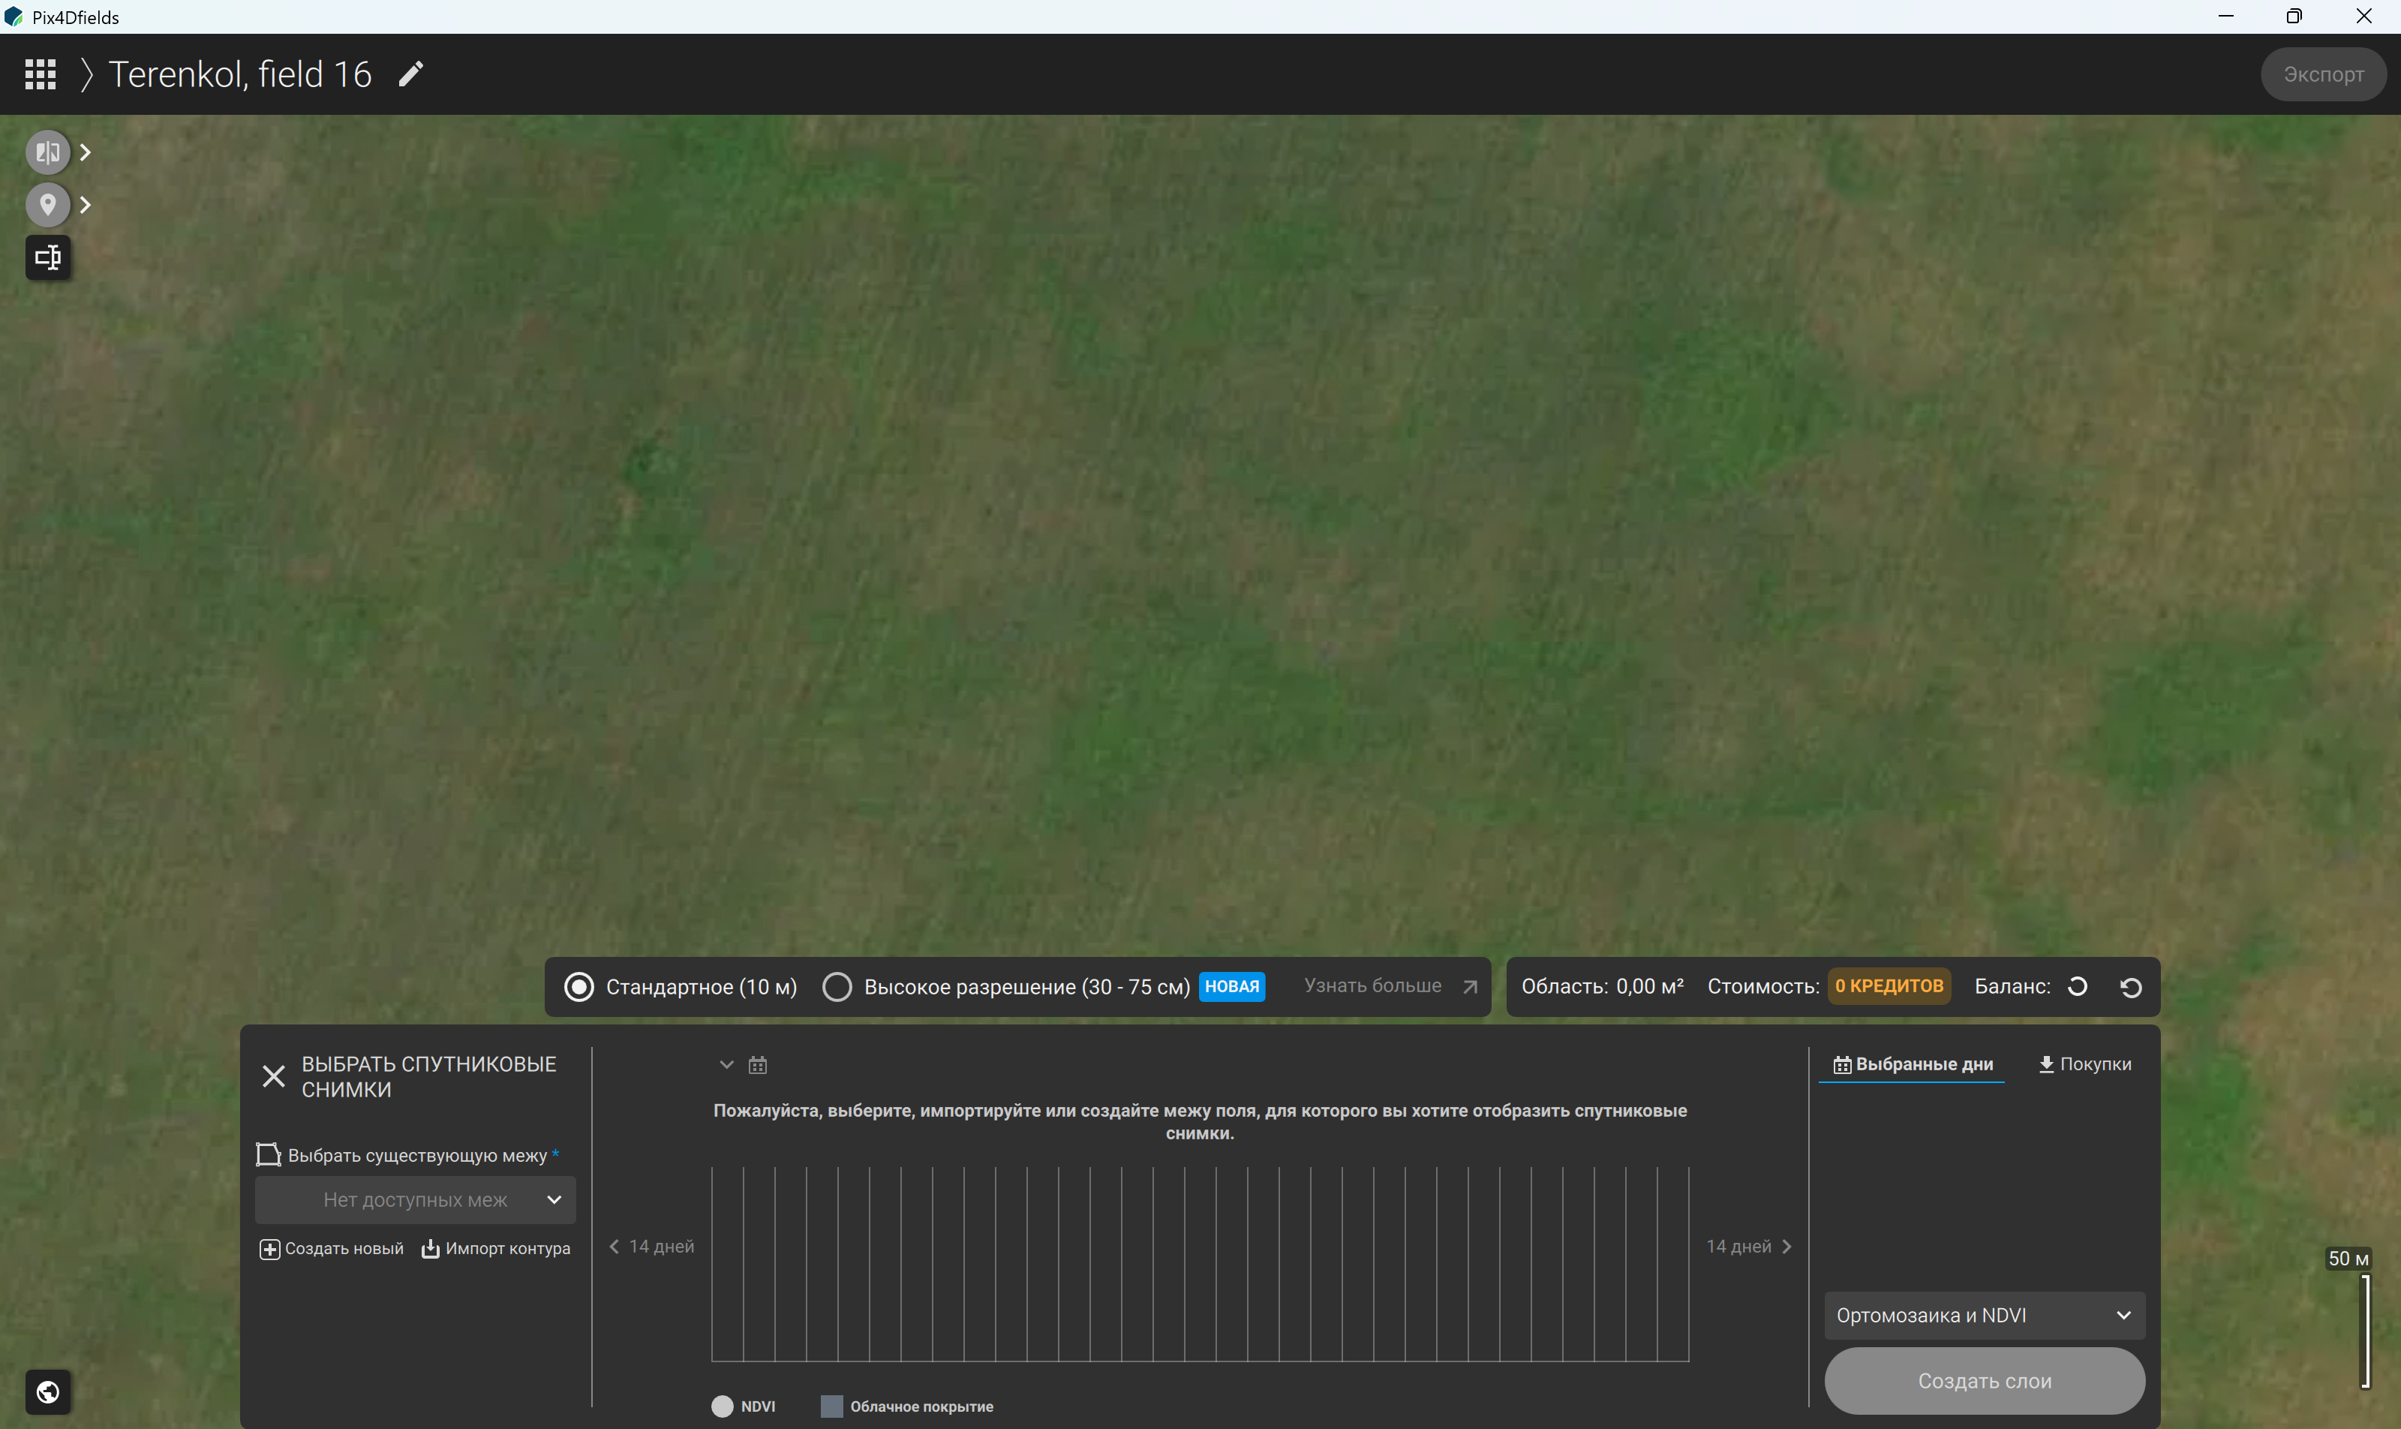Click the select existing boundary polygon icon
2401x1429 pixels.
pyautogui.click(x=268, y=1154)
